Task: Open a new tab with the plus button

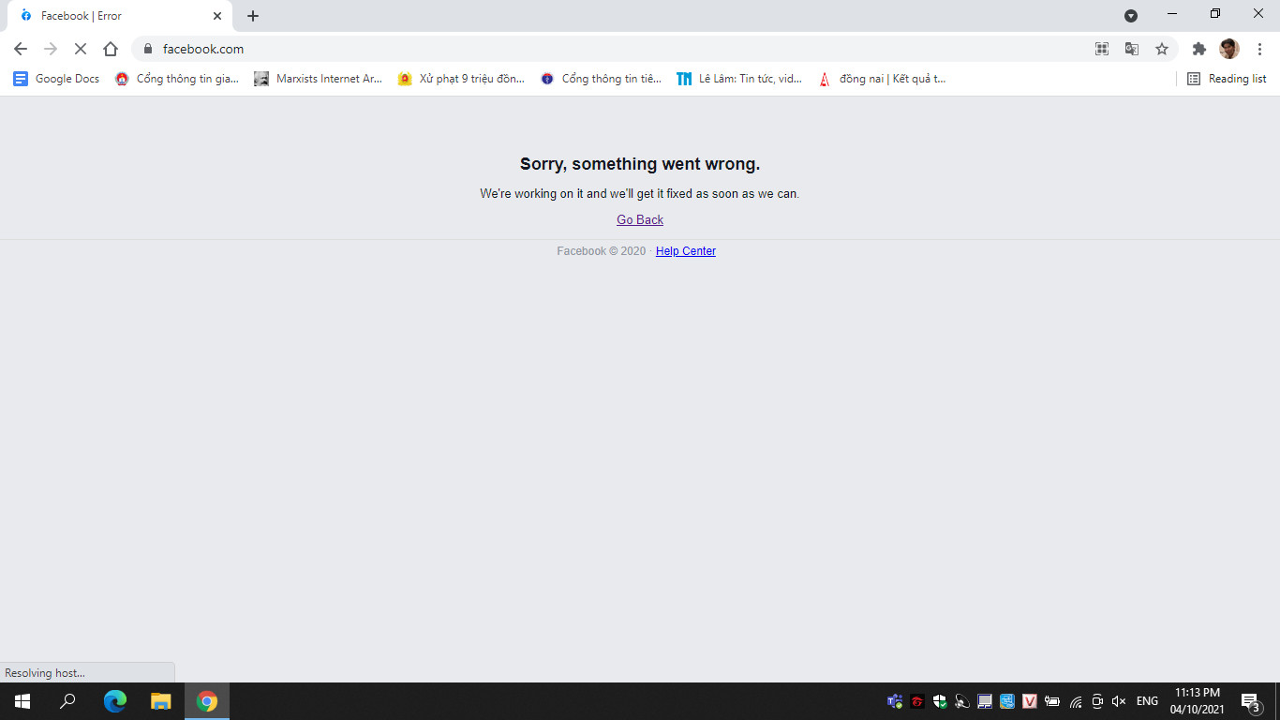Action: point(253,16)
